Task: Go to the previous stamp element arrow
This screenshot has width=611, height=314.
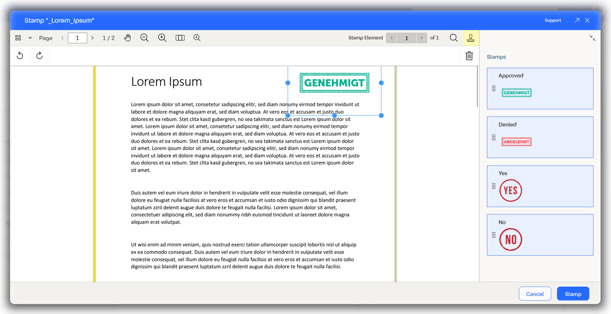Action: tap(391, 38)
